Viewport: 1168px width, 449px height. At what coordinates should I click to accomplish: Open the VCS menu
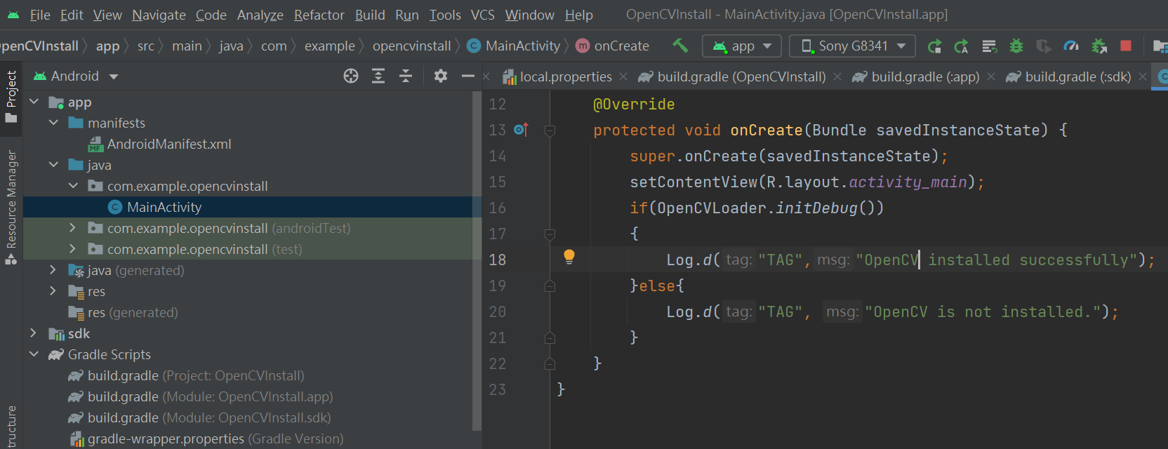click(x=483, y=15)
